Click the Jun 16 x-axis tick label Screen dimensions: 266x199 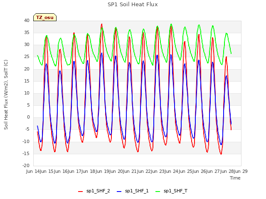click(61, 171)
